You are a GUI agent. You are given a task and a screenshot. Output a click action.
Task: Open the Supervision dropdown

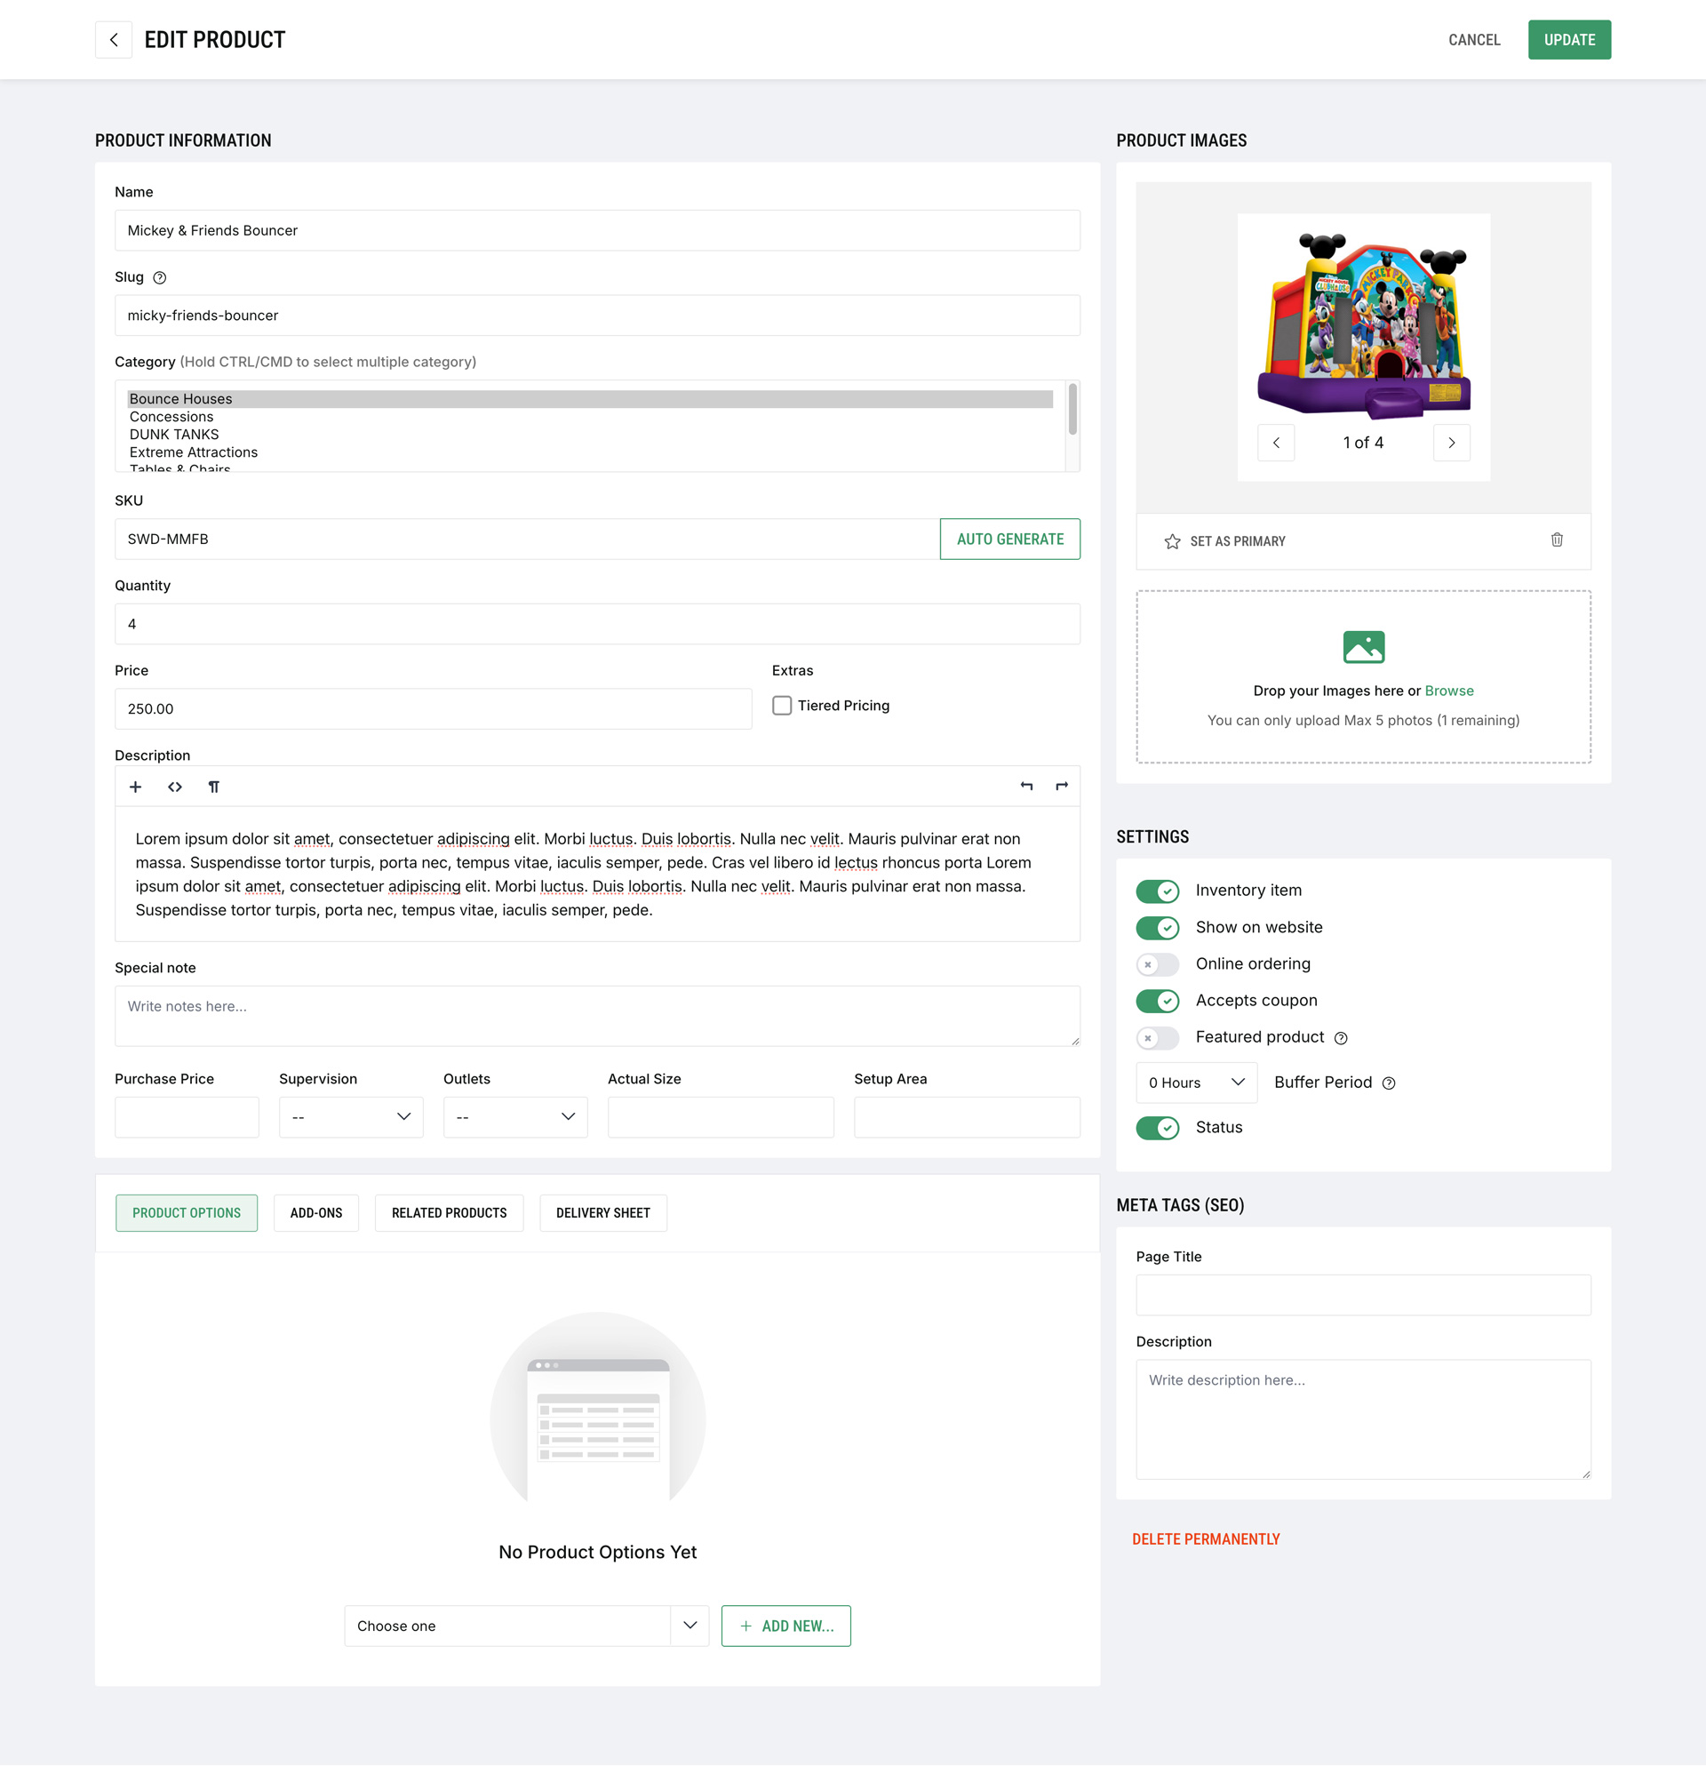click(x=350, y=1116)
